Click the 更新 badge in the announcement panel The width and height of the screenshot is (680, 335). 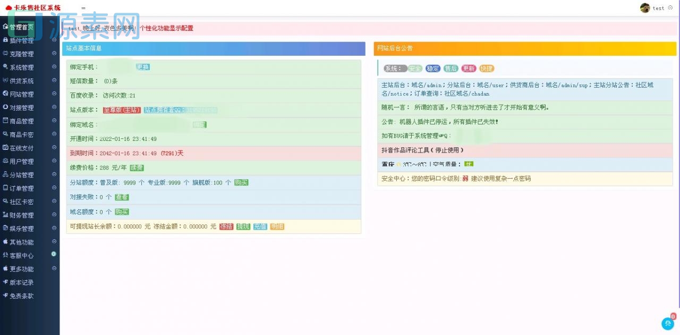470,68
